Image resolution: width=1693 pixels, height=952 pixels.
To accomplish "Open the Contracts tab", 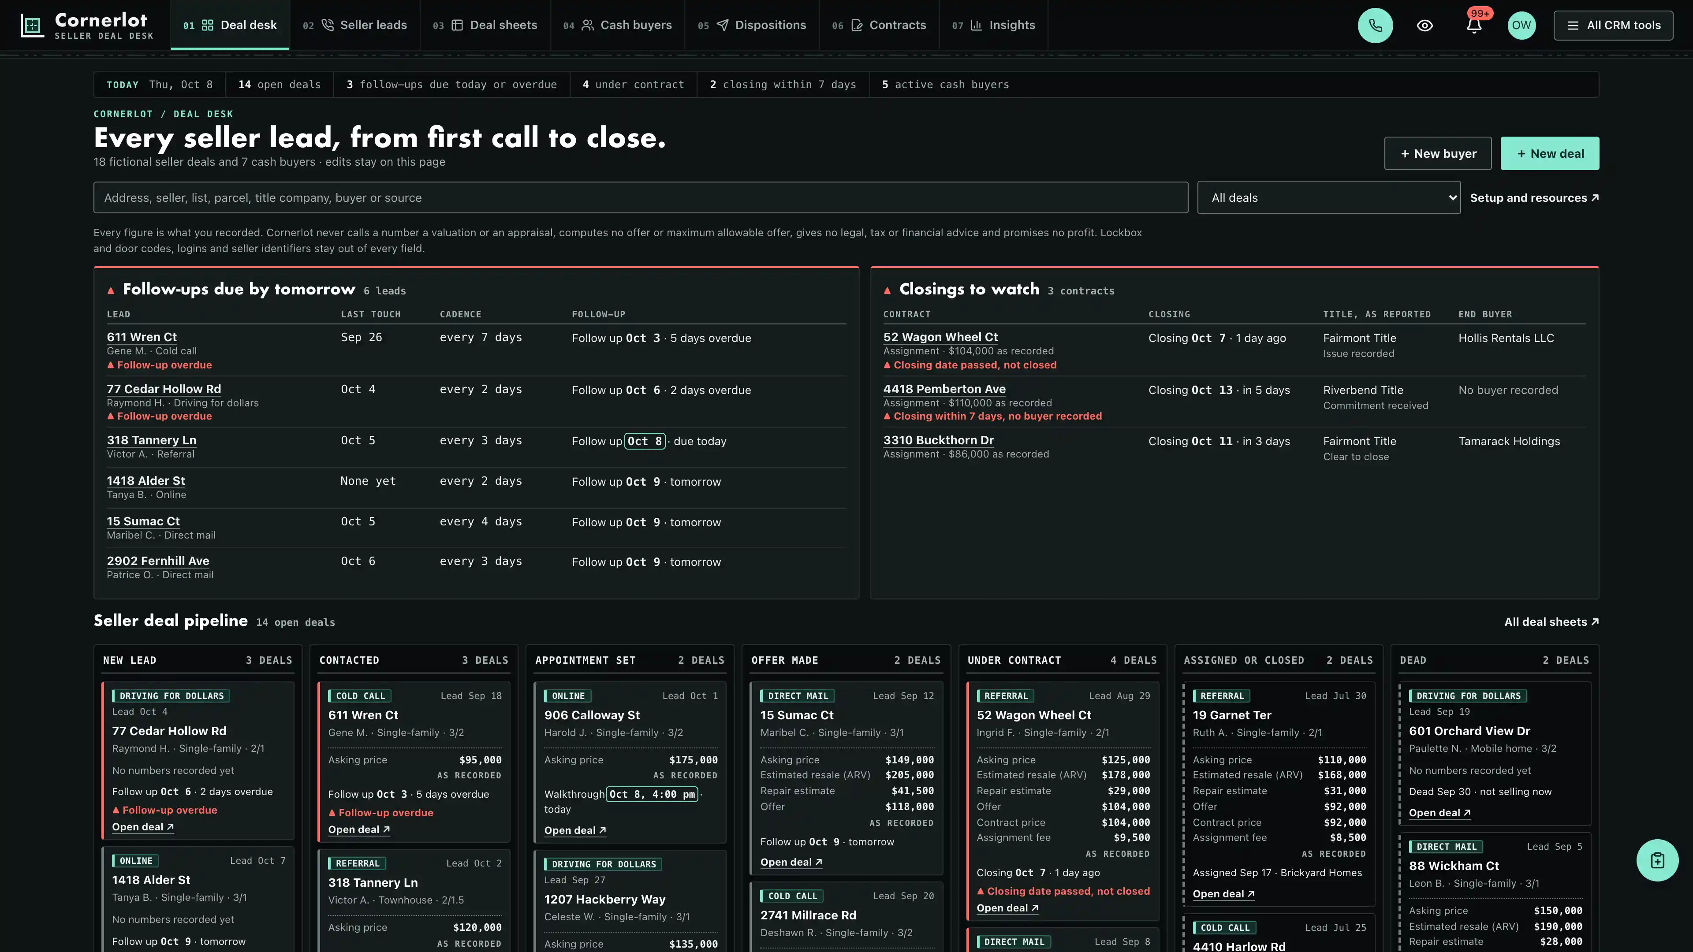I will (880, 25).
